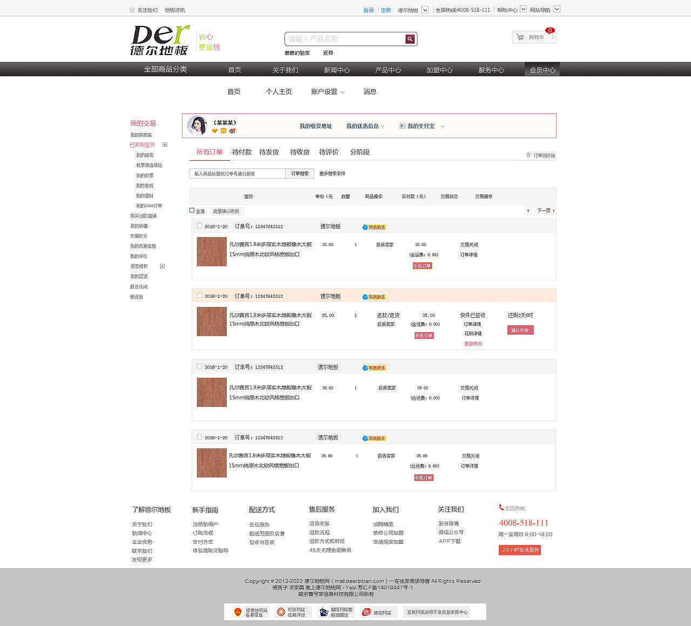Click the user avatar picture
This screenshot has height=626, width=691.
tap(197, 126)
